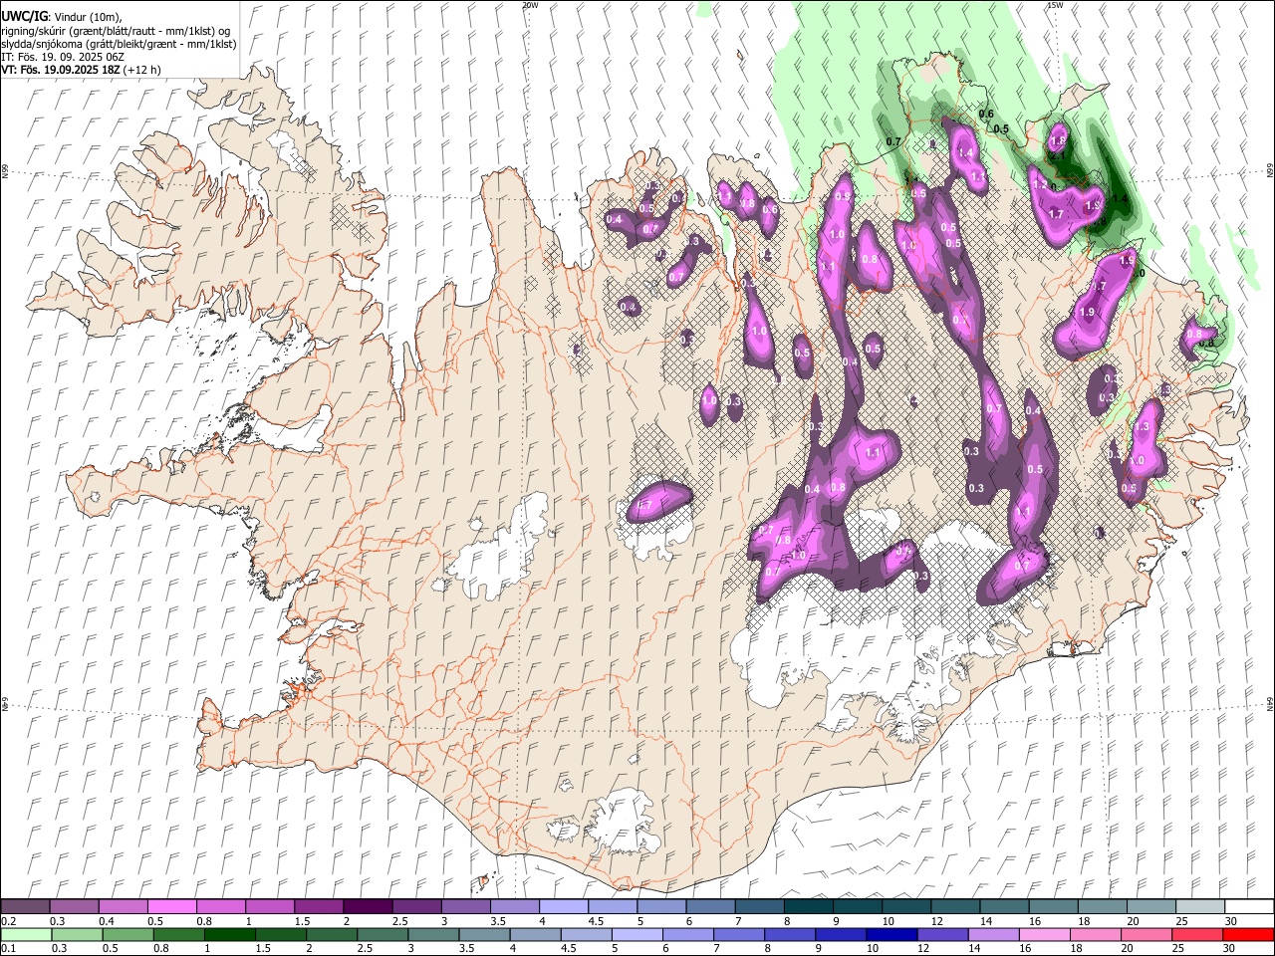
Task: Click the darkest green bottom-row swatch starting at 1
Action: coord(230,935)
